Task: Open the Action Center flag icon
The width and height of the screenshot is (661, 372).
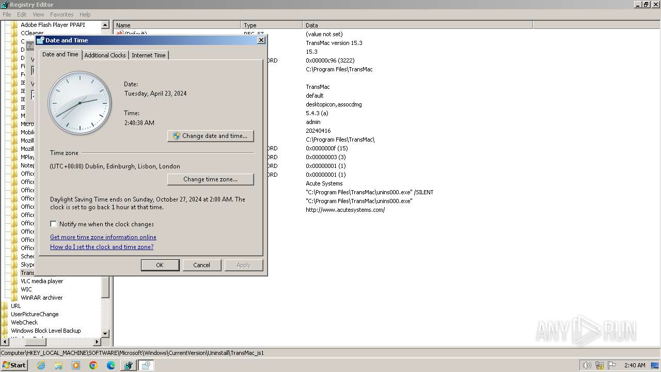Action: 612,365
